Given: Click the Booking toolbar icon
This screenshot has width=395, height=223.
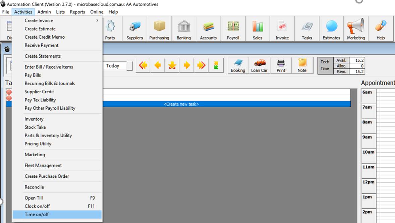Looking at the screenshot, I should (x=238, y=65).
